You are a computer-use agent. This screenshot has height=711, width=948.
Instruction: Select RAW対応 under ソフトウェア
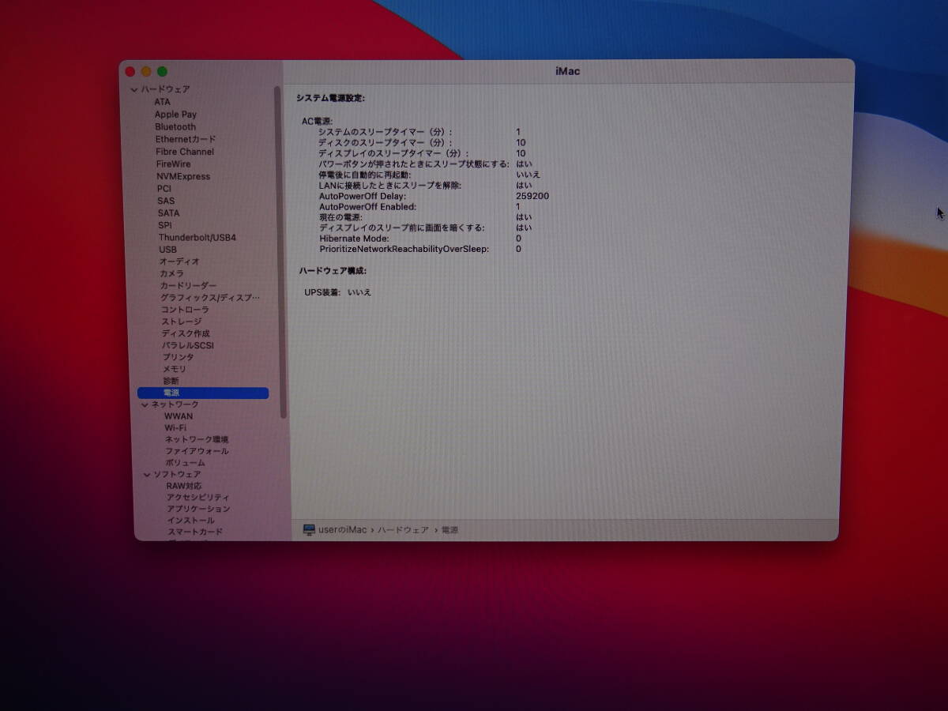tap(183, 486)
